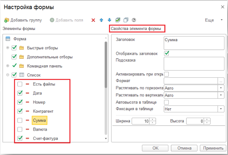Enable the Есть файлы checkbox

pos(20,85)
